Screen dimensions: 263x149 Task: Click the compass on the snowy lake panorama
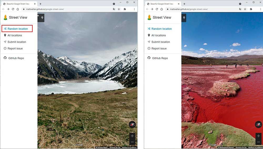(x=132, y=124)
